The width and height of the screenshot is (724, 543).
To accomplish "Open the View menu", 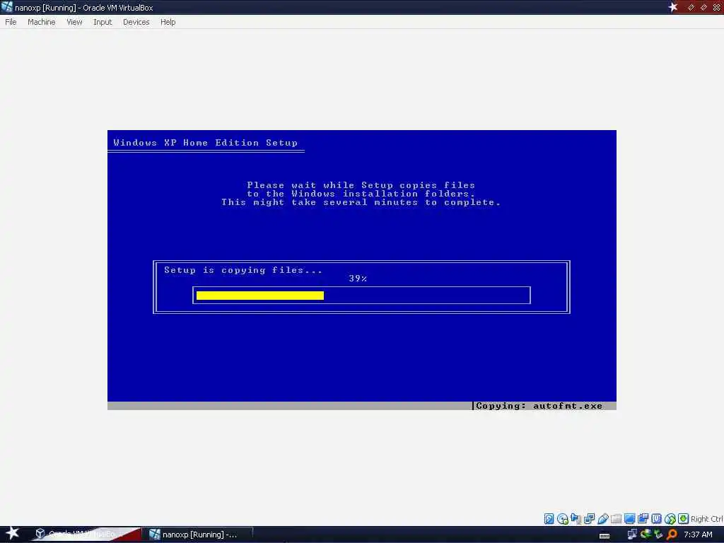I will click(74, 22).
